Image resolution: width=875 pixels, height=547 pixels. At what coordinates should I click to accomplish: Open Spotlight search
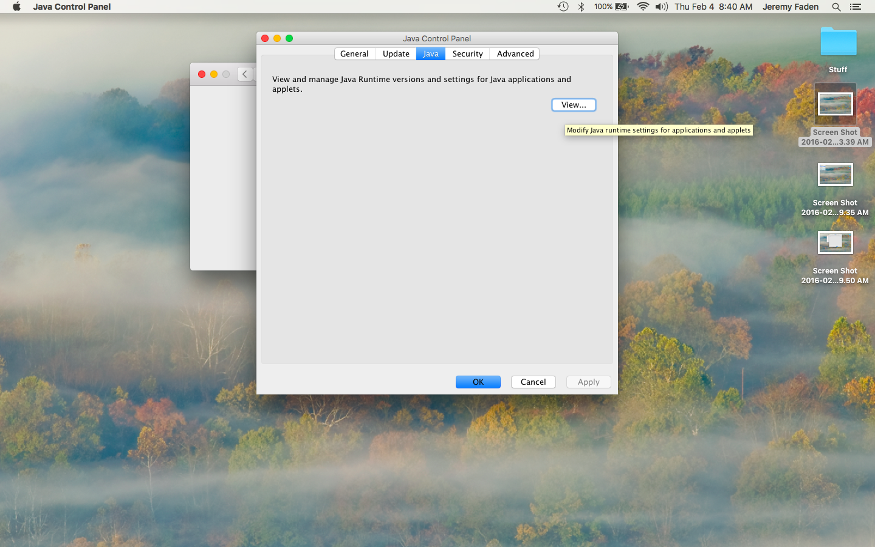[x=837, y=7]
